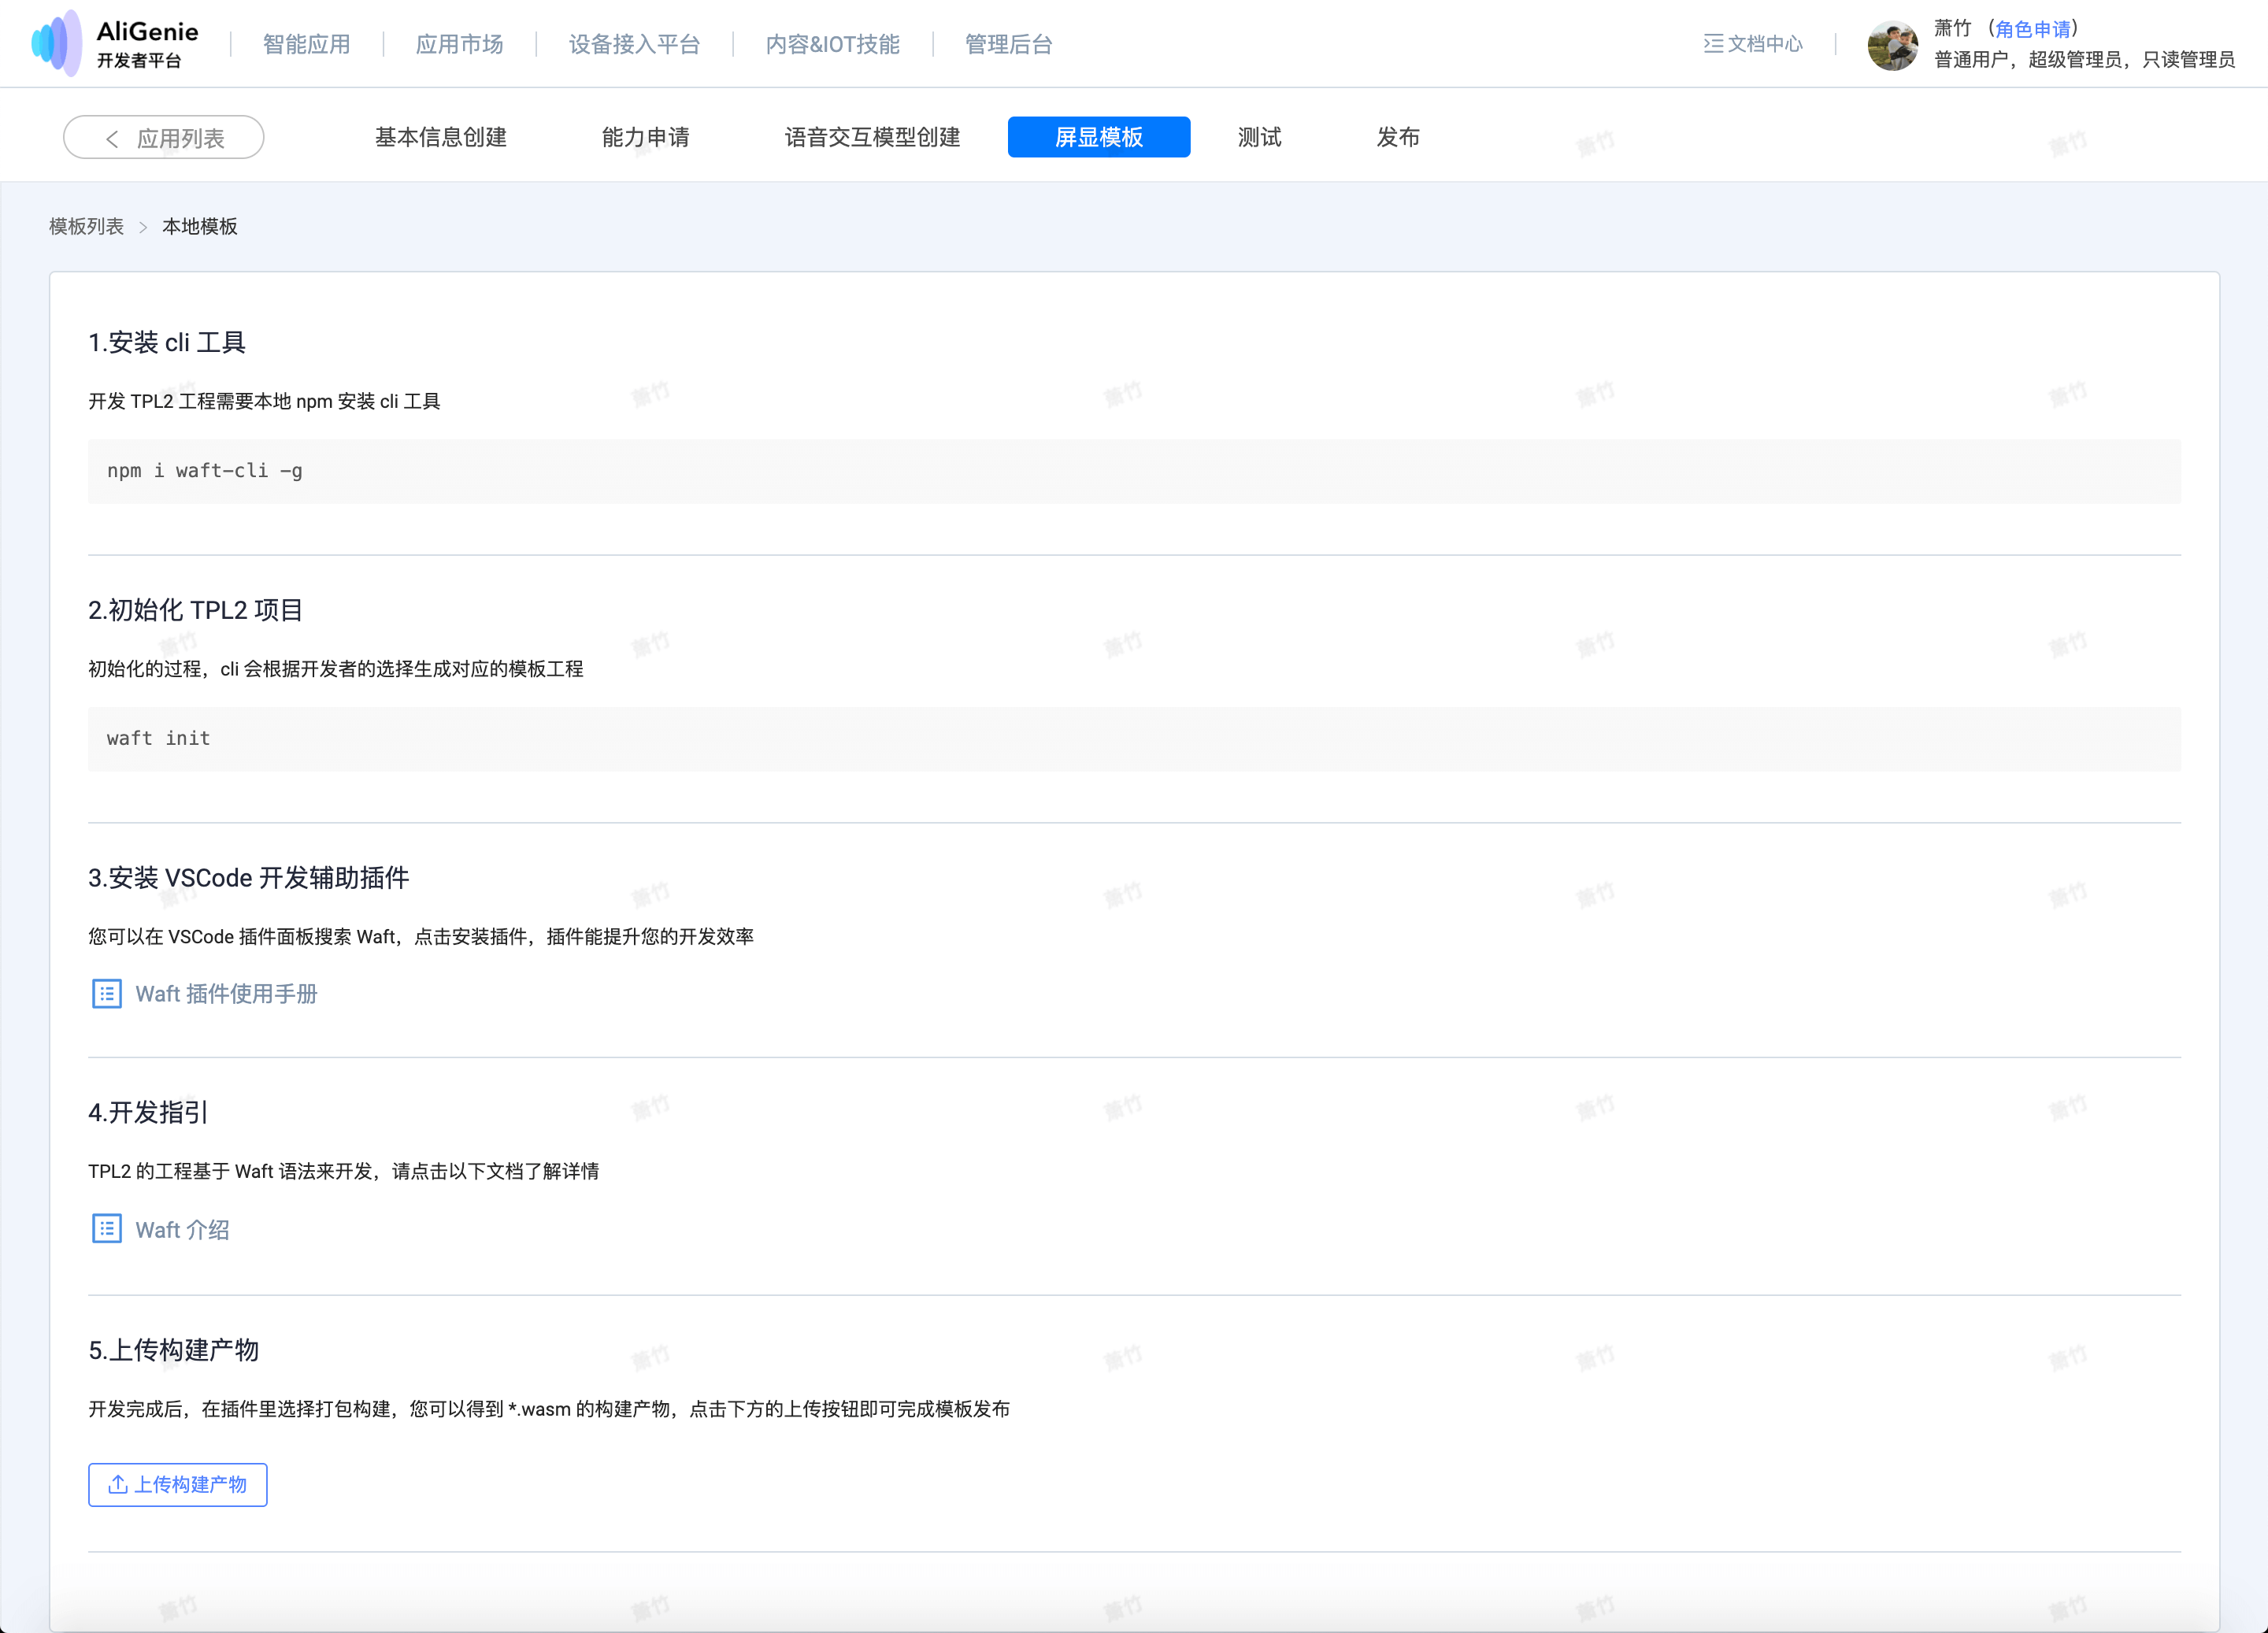
Task: Click the document icon beside Waft 插件使用手册
Action: pyautogui.click(x=107, y=994)
